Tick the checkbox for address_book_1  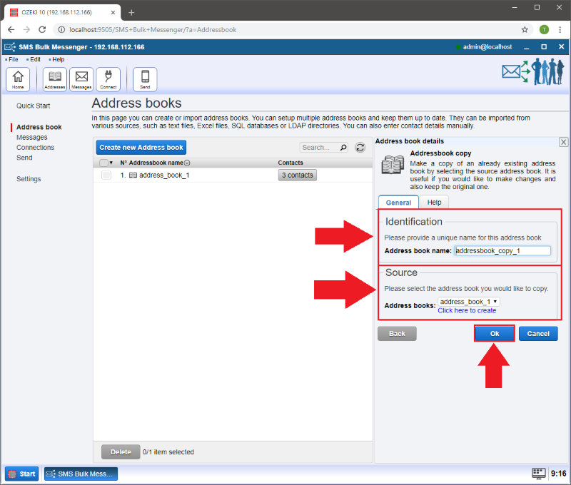pos(106,175)
